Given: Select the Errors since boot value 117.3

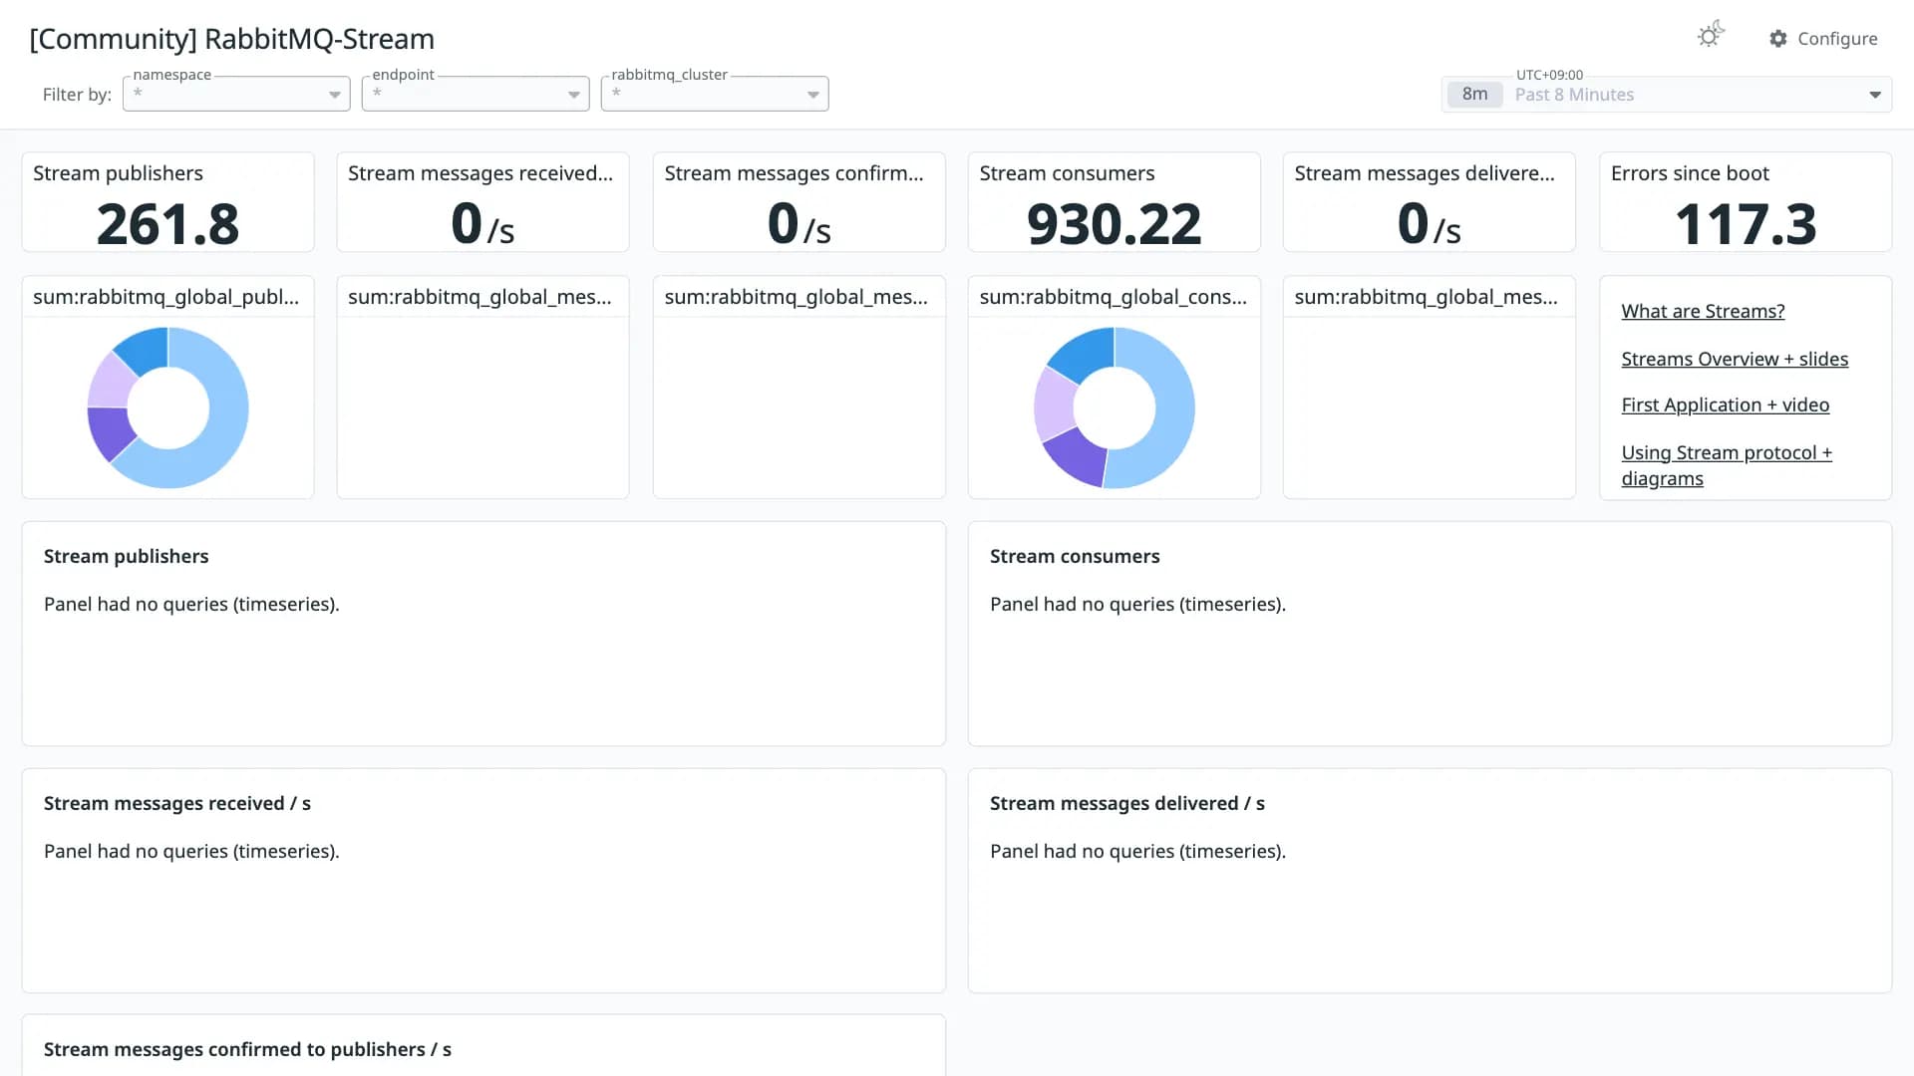Looking at the screenshot, I should tap(1746, 224).
